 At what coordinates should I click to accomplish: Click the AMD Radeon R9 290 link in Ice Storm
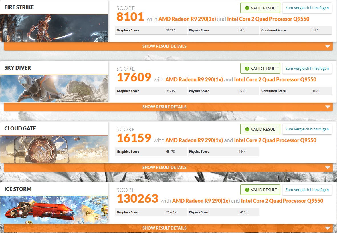point(201,201)
